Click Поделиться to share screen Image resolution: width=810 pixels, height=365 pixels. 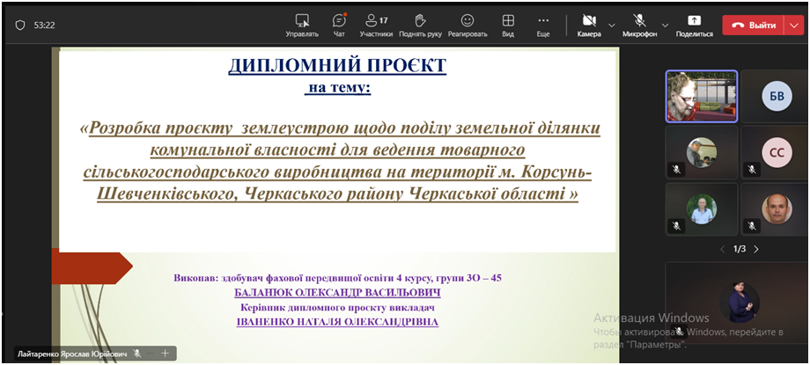[694, 25]
